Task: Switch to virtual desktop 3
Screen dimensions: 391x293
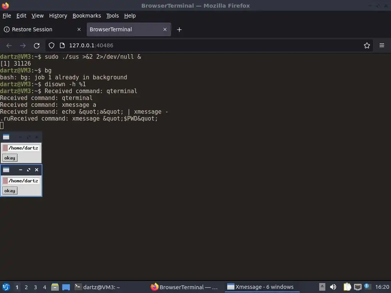Action: (x=36, y=287)
